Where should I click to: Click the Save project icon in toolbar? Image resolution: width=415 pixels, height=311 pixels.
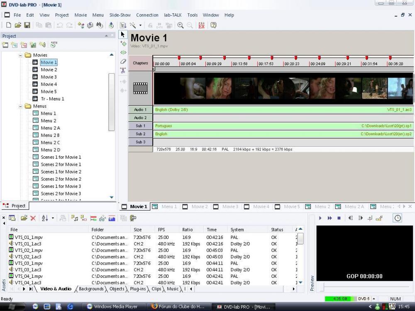tap(27, 25)
